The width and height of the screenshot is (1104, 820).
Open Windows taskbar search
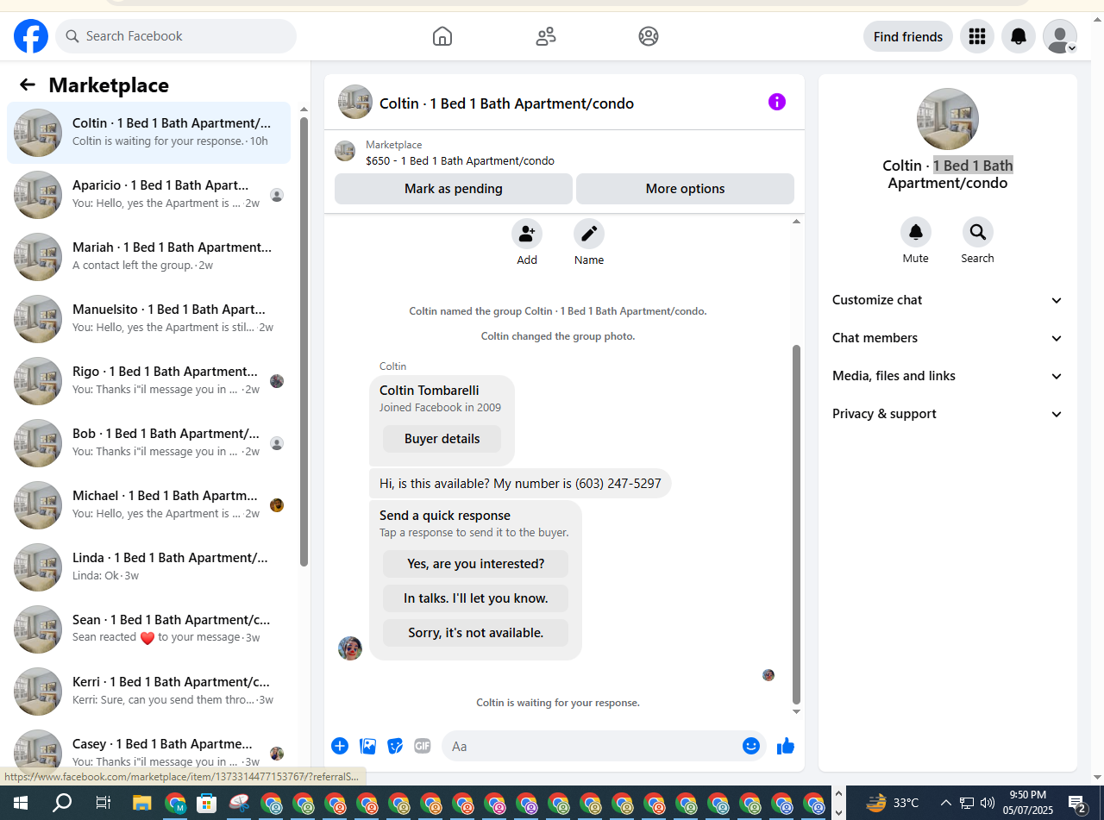62,804
